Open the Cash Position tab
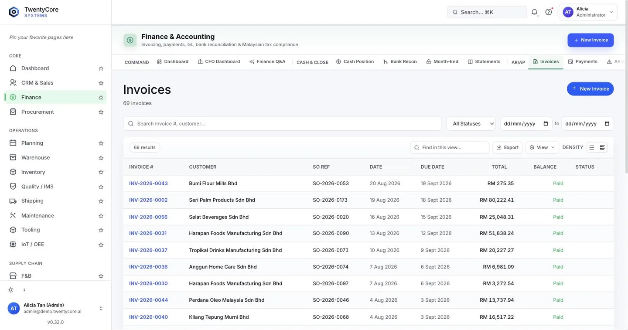628x330 pixels. 355,61
